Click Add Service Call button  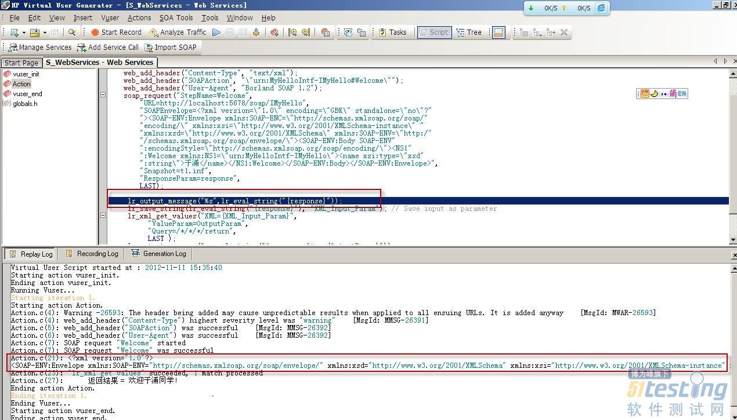[x=108, y=48]
